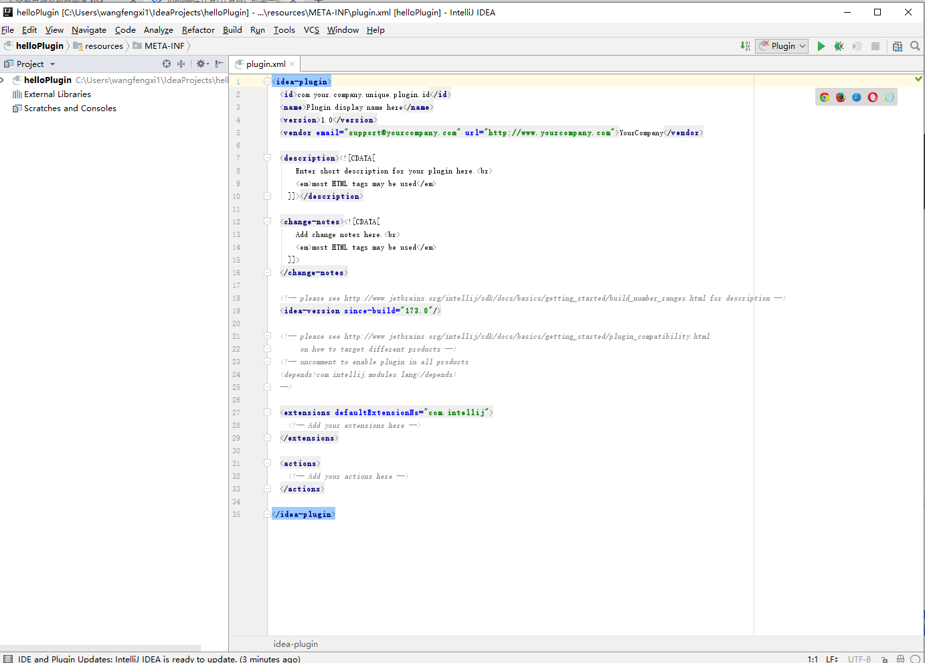Screen dimensions: 925x663
Task: Click the green inspection checkmark indicator
Action: click(918, 79)
